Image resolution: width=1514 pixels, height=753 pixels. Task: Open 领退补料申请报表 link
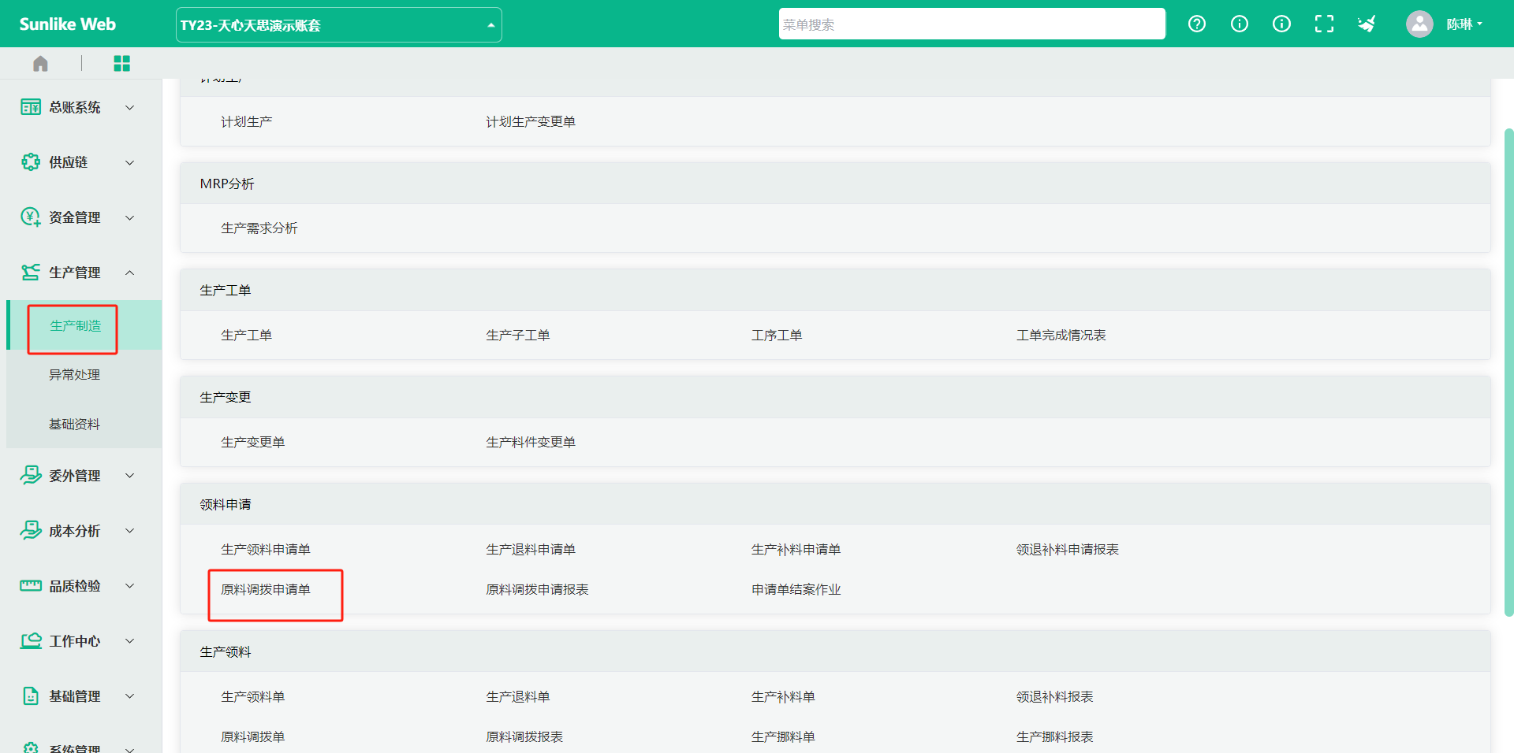tap(1068, 550)
